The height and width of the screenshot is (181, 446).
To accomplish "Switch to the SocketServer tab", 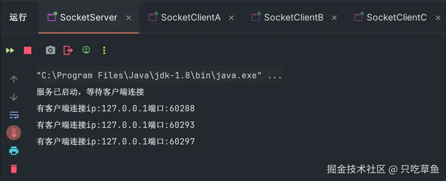I will 88,17.
